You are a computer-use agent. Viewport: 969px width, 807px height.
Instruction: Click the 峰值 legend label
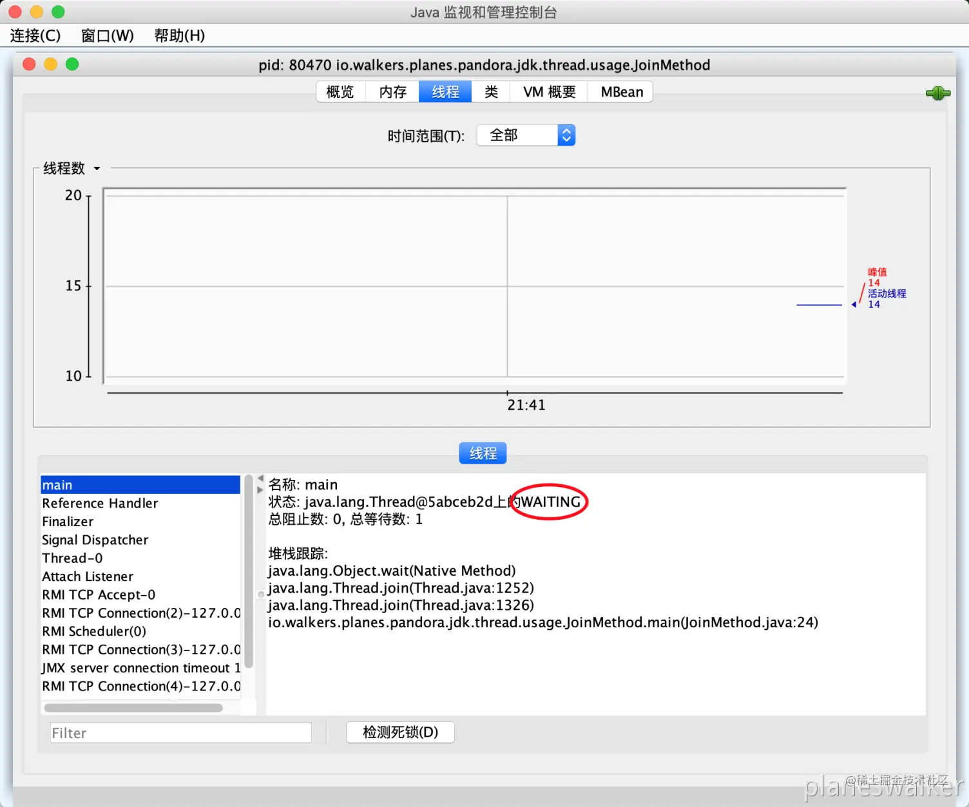click(x=877, y=272)
